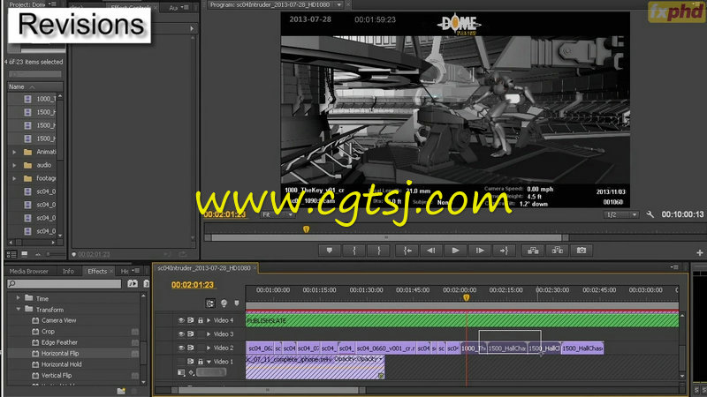Select the Horizontal Hold effect
This screenshot has width=707, height=397.
click(x=61, y=364)
